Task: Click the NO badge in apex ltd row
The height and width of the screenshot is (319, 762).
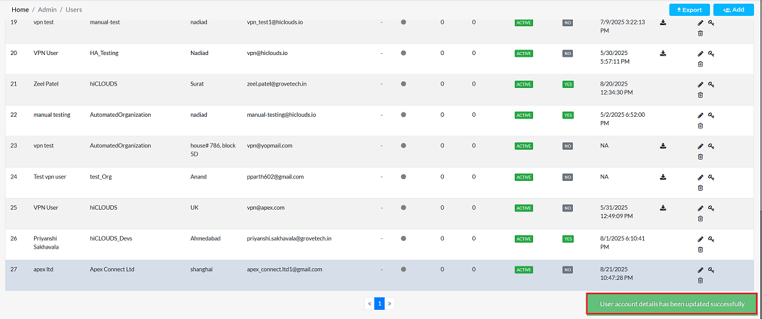Action: pos(567,270)
